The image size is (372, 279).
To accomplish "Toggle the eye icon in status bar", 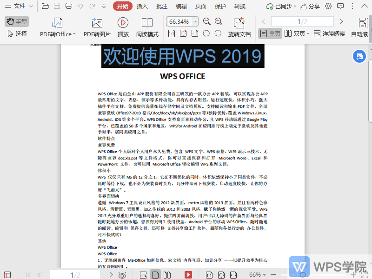I will [x=122, y=274].
